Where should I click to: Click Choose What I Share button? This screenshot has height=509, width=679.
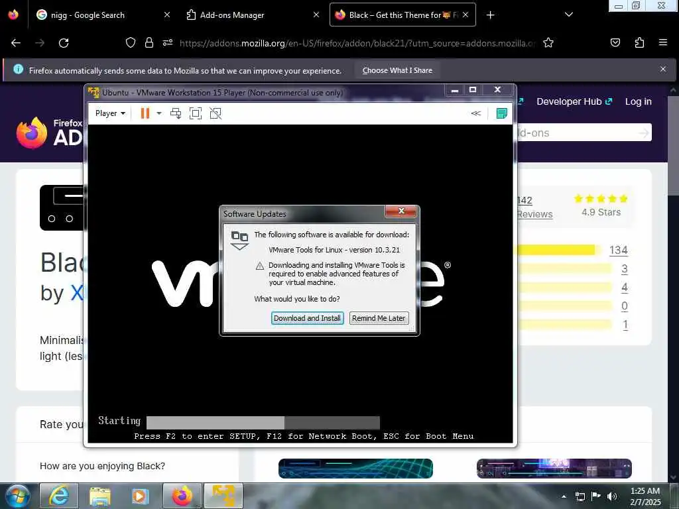pos(397,70)
